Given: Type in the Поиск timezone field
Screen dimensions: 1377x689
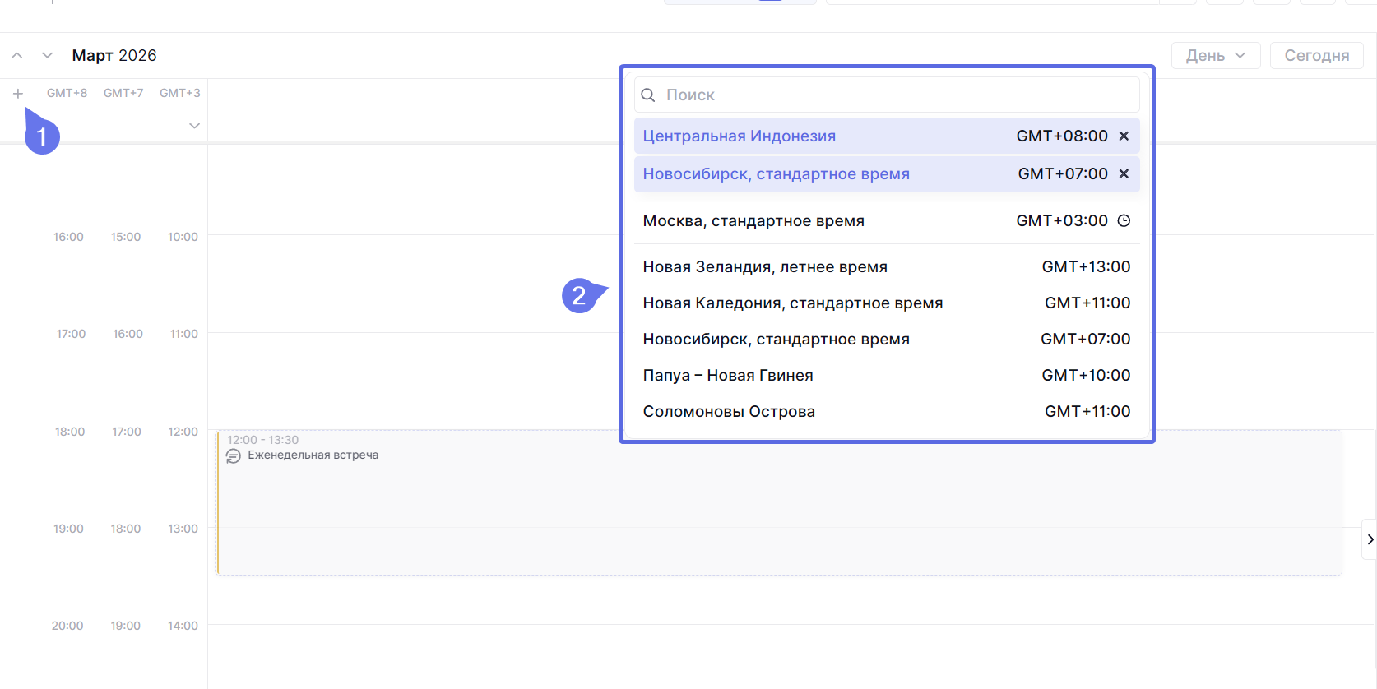Looking at the screenshot, I should 897,95.
